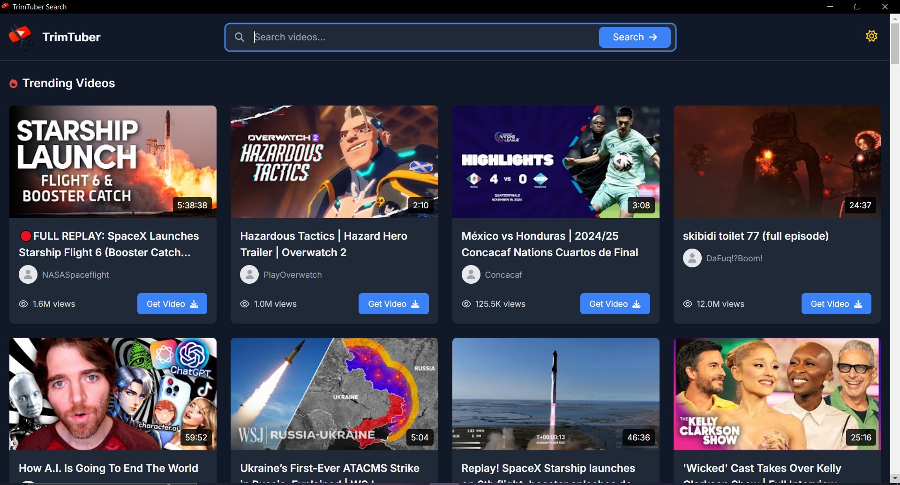Click the '1.0M views' count
The height and width of the screenshot is (485, 900).
(x=275, y=304)
